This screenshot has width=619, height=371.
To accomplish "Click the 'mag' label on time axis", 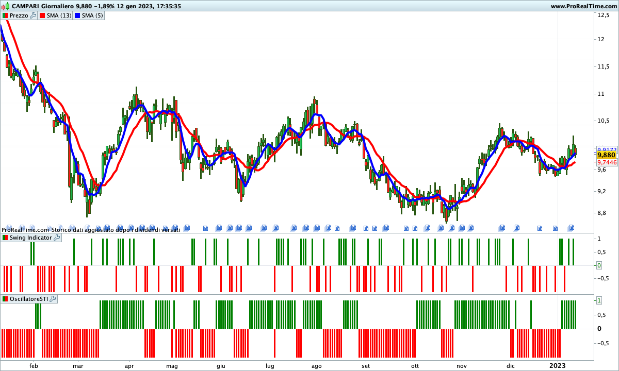I will pos(172,366).
